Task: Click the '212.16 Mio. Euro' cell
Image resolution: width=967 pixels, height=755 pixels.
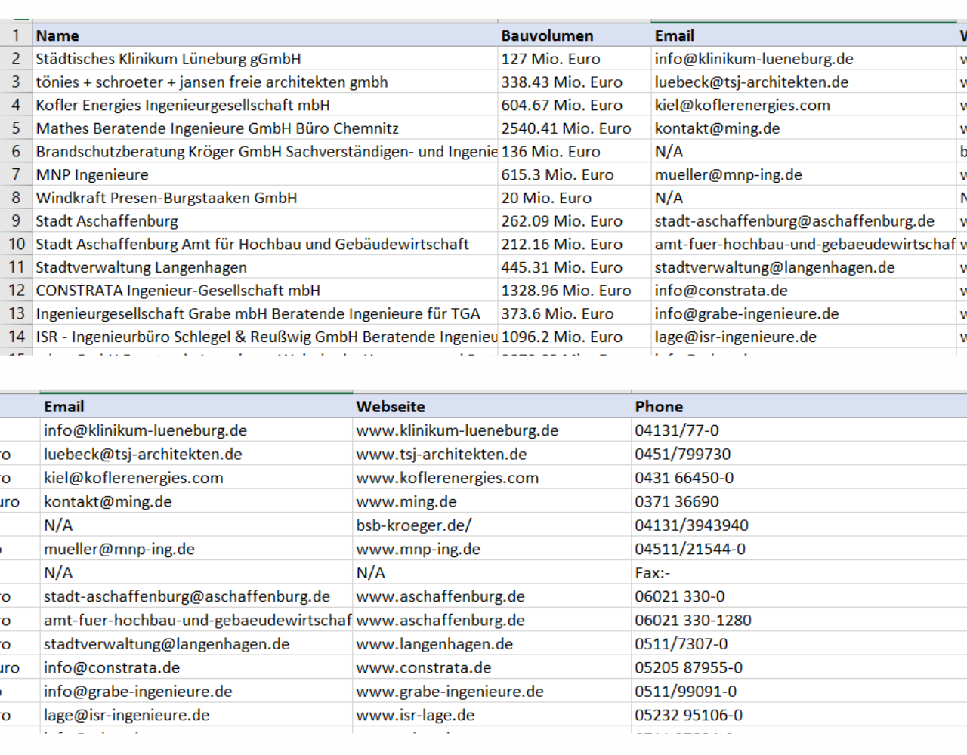Action: coord(575,244)
